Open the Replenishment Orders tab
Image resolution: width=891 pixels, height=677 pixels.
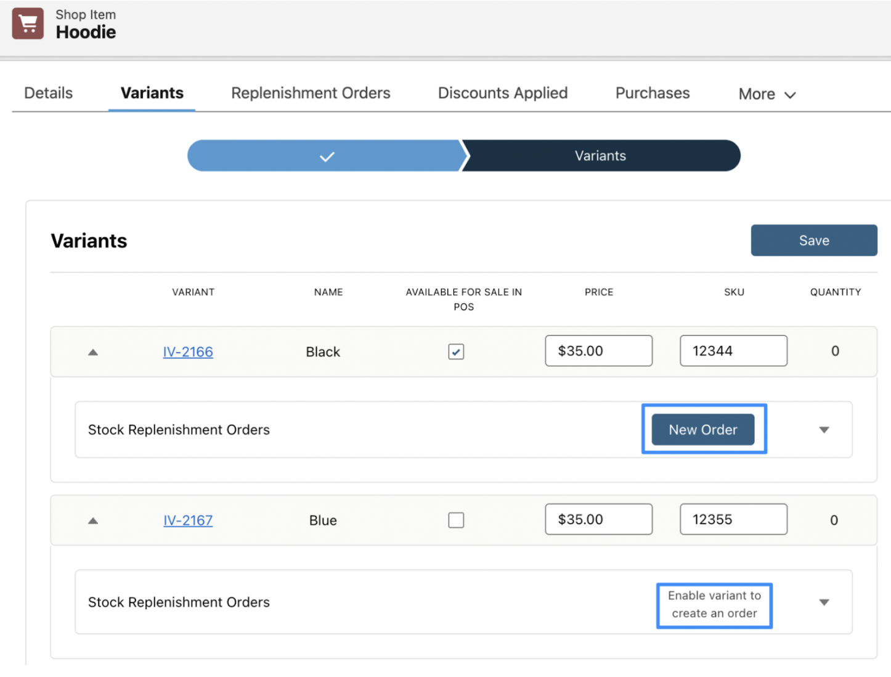point(311,92)
